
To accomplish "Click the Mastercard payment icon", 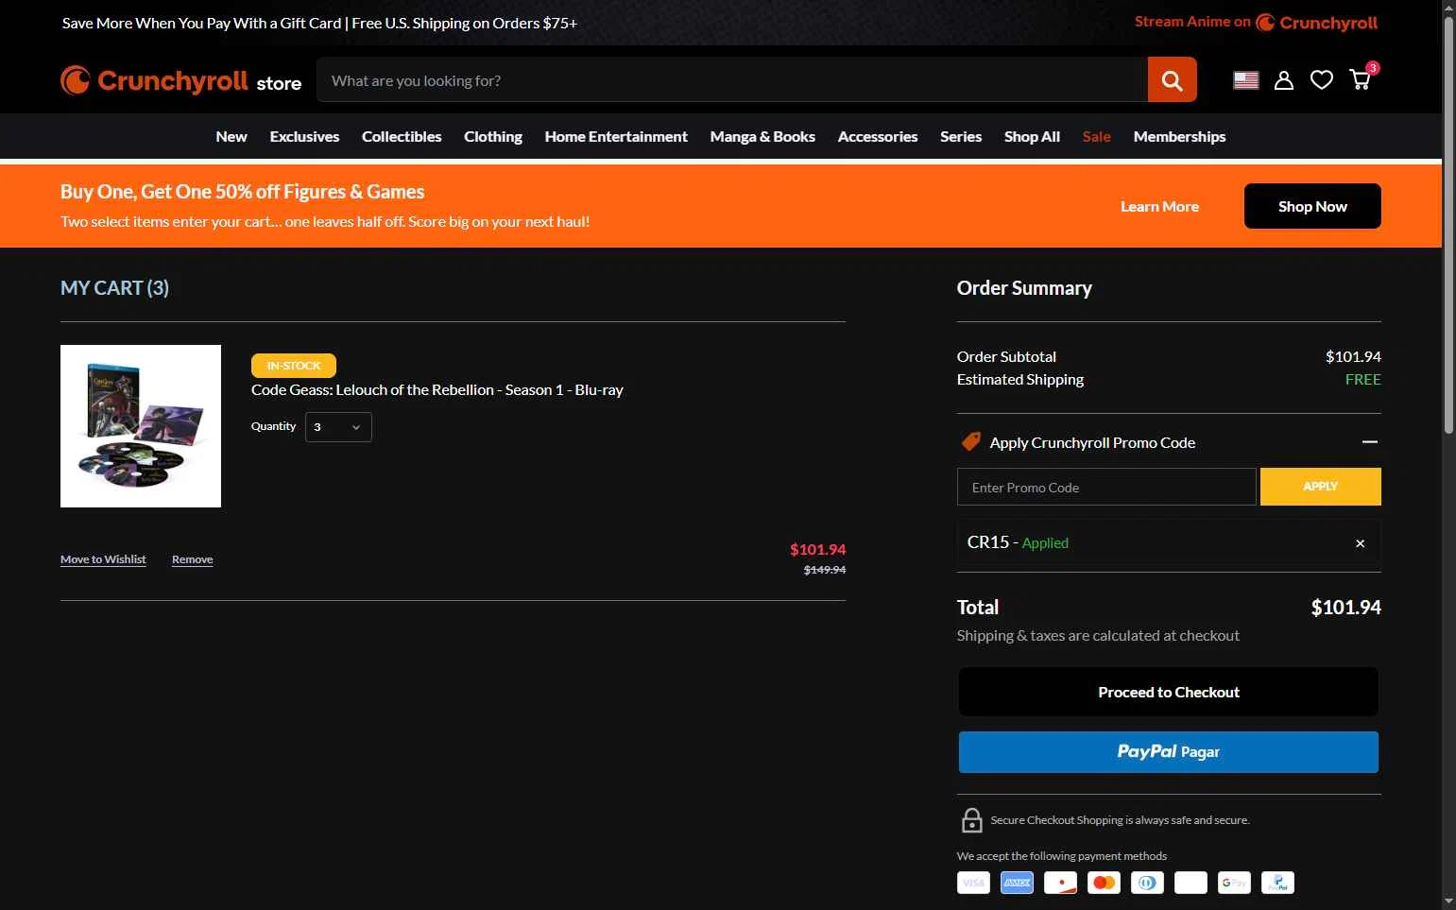I will (x=1104, y=883).
